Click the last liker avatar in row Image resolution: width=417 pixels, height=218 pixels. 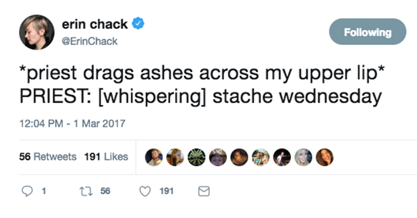click(325, 157)
